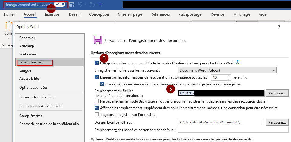Switch to the Références tab

click(x=160, y=14)
